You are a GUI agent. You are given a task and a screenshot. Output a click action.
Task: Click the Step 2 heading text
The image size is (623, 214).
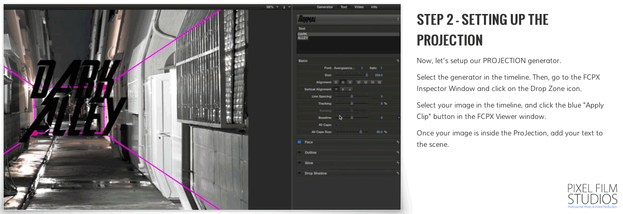point(482,29)
